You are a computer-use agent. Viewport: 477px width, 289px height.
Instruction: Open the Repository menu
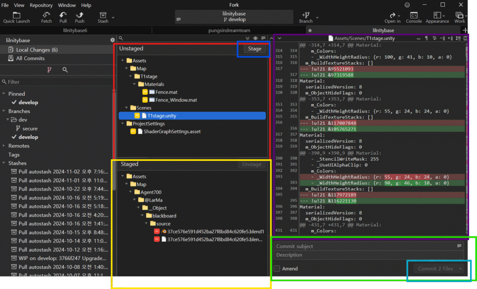tap(41, 5)
